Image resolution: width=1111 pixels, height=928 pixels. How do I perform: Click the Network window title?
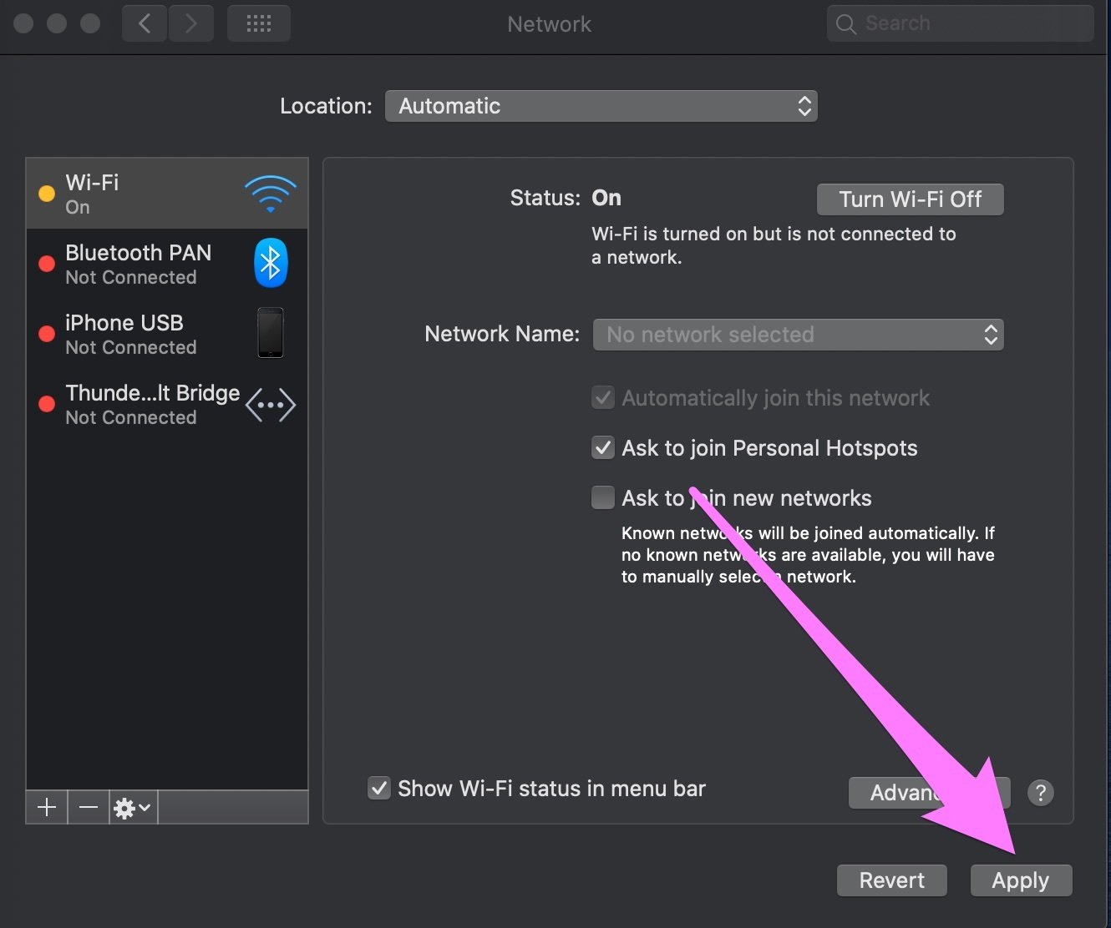[x=549, y=24]
